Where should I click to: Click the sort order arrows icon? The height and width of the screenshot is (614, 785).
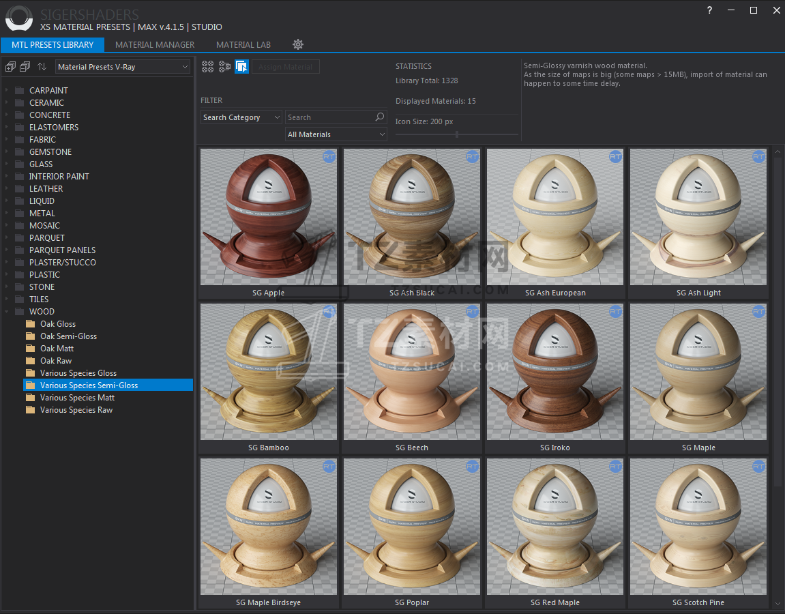coord(42,67)
